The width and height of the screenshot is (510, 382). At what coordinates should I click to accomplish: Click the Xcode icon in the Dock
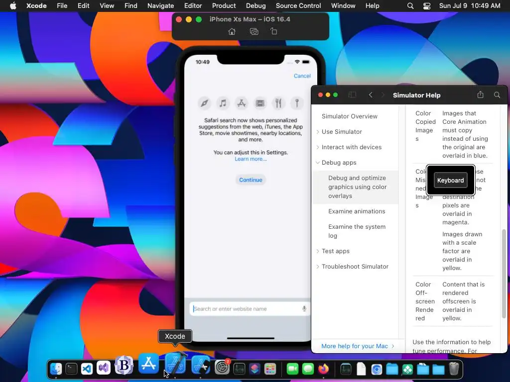175,364
